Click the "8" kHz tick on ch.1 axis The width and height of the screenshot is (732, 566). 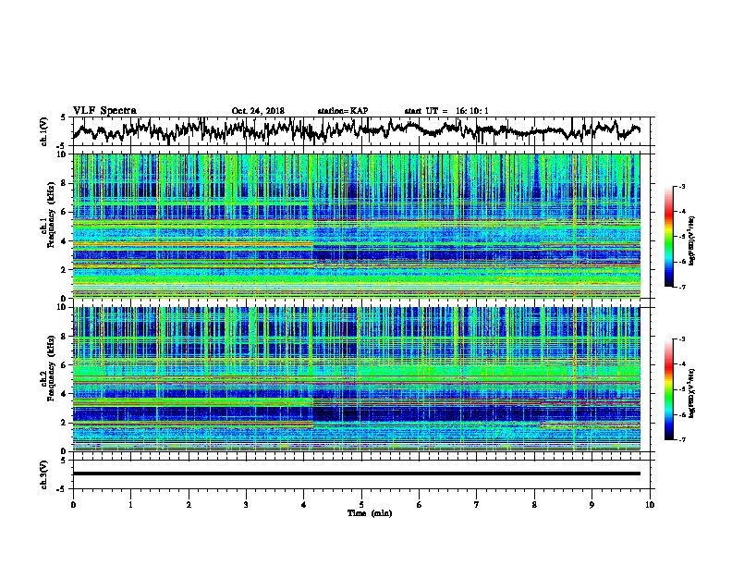tap(65, 183)
